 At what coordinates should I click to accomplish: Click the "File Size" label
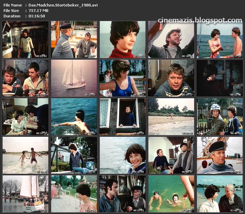point(11,11)
